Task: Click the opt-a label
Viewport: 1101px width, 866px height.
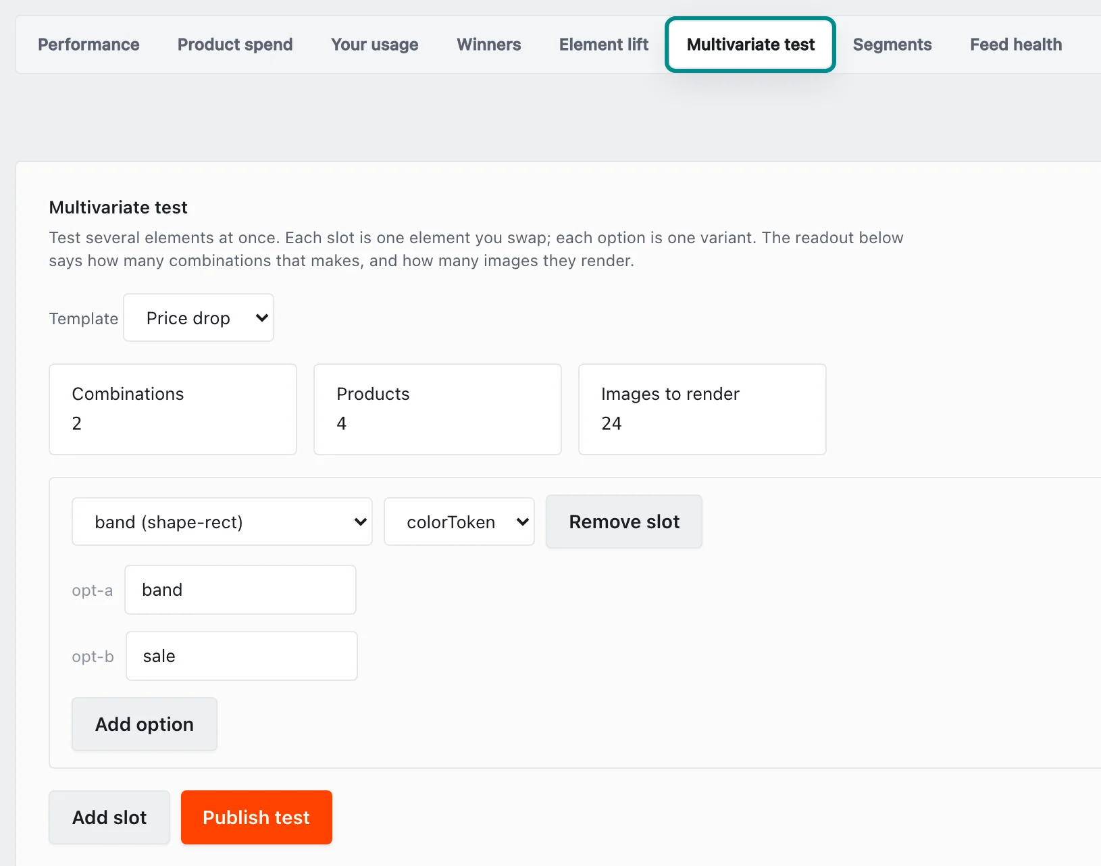Action: click(x=93, y=590)
